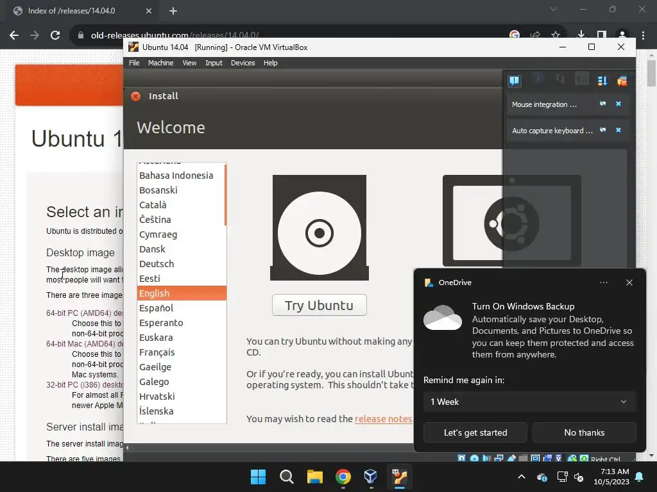Open 32-bit PC (i386) desktop link
This screenshot has height=492, width=657.
pos(85,384)
